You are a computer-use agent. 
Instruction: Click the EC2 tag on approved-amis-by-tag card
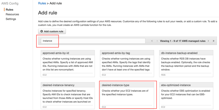[x=104, y=75]
